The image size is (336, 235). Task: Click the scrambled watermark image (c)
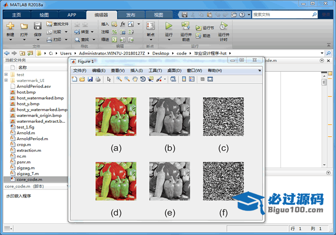223,117
